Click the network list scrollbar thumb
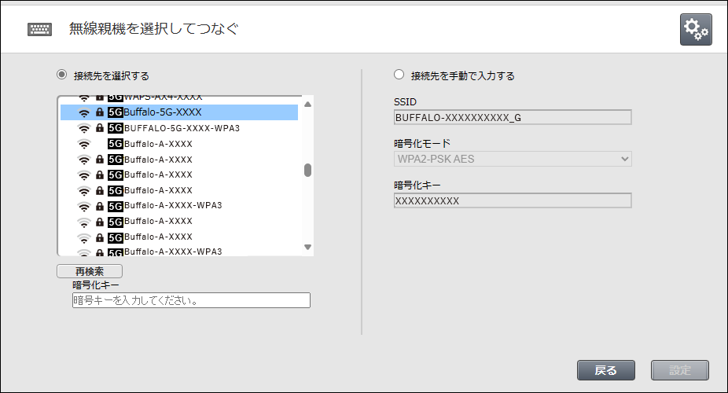This screenshot has height=393, width=728. click(307, 171)
